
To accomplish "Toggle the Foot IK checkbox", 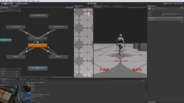I will [x=163, y=16].
